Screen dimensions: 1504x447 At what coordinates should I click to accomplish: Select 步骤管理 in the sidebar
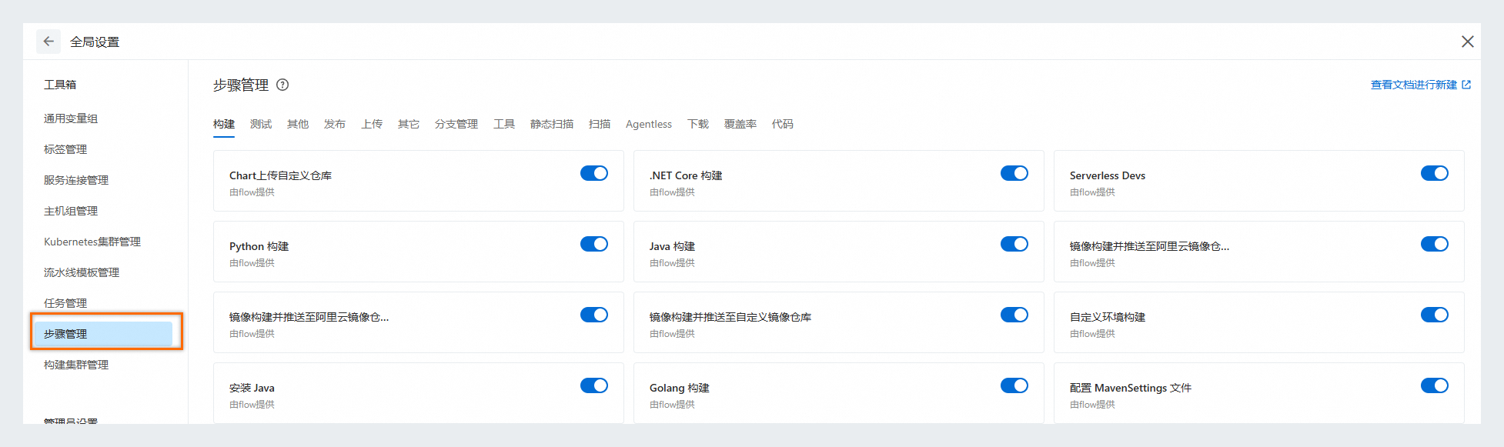103,334
